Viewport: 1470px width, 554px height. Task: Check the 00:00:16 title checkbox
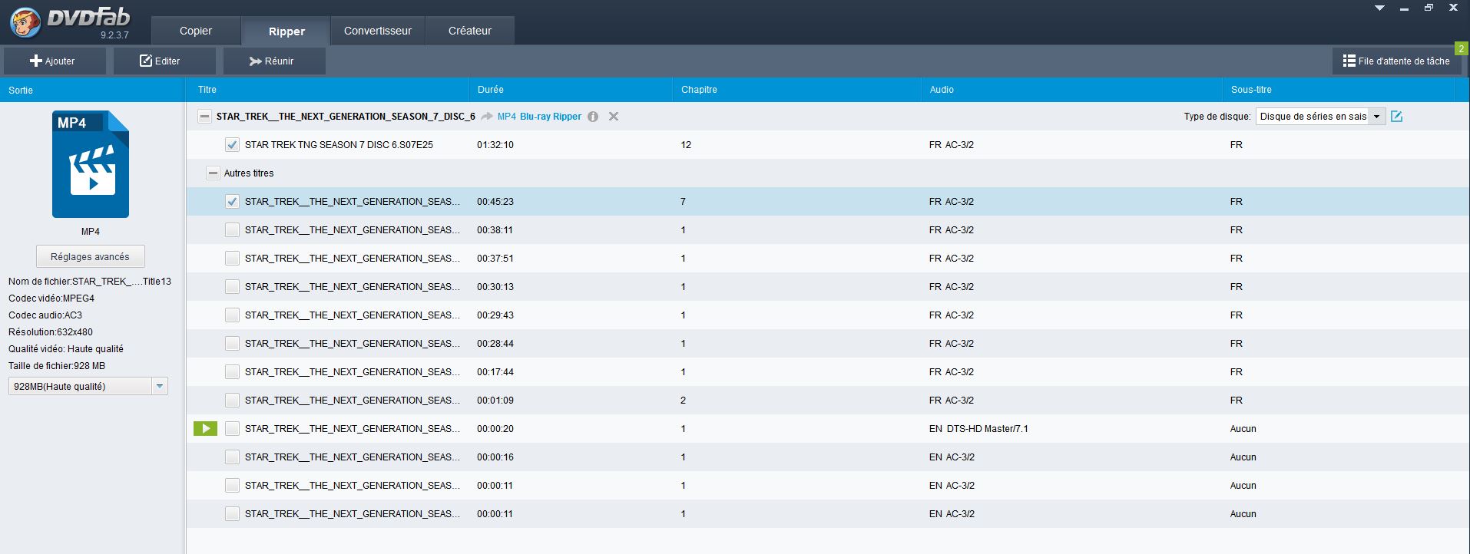[x=232, y=457]
